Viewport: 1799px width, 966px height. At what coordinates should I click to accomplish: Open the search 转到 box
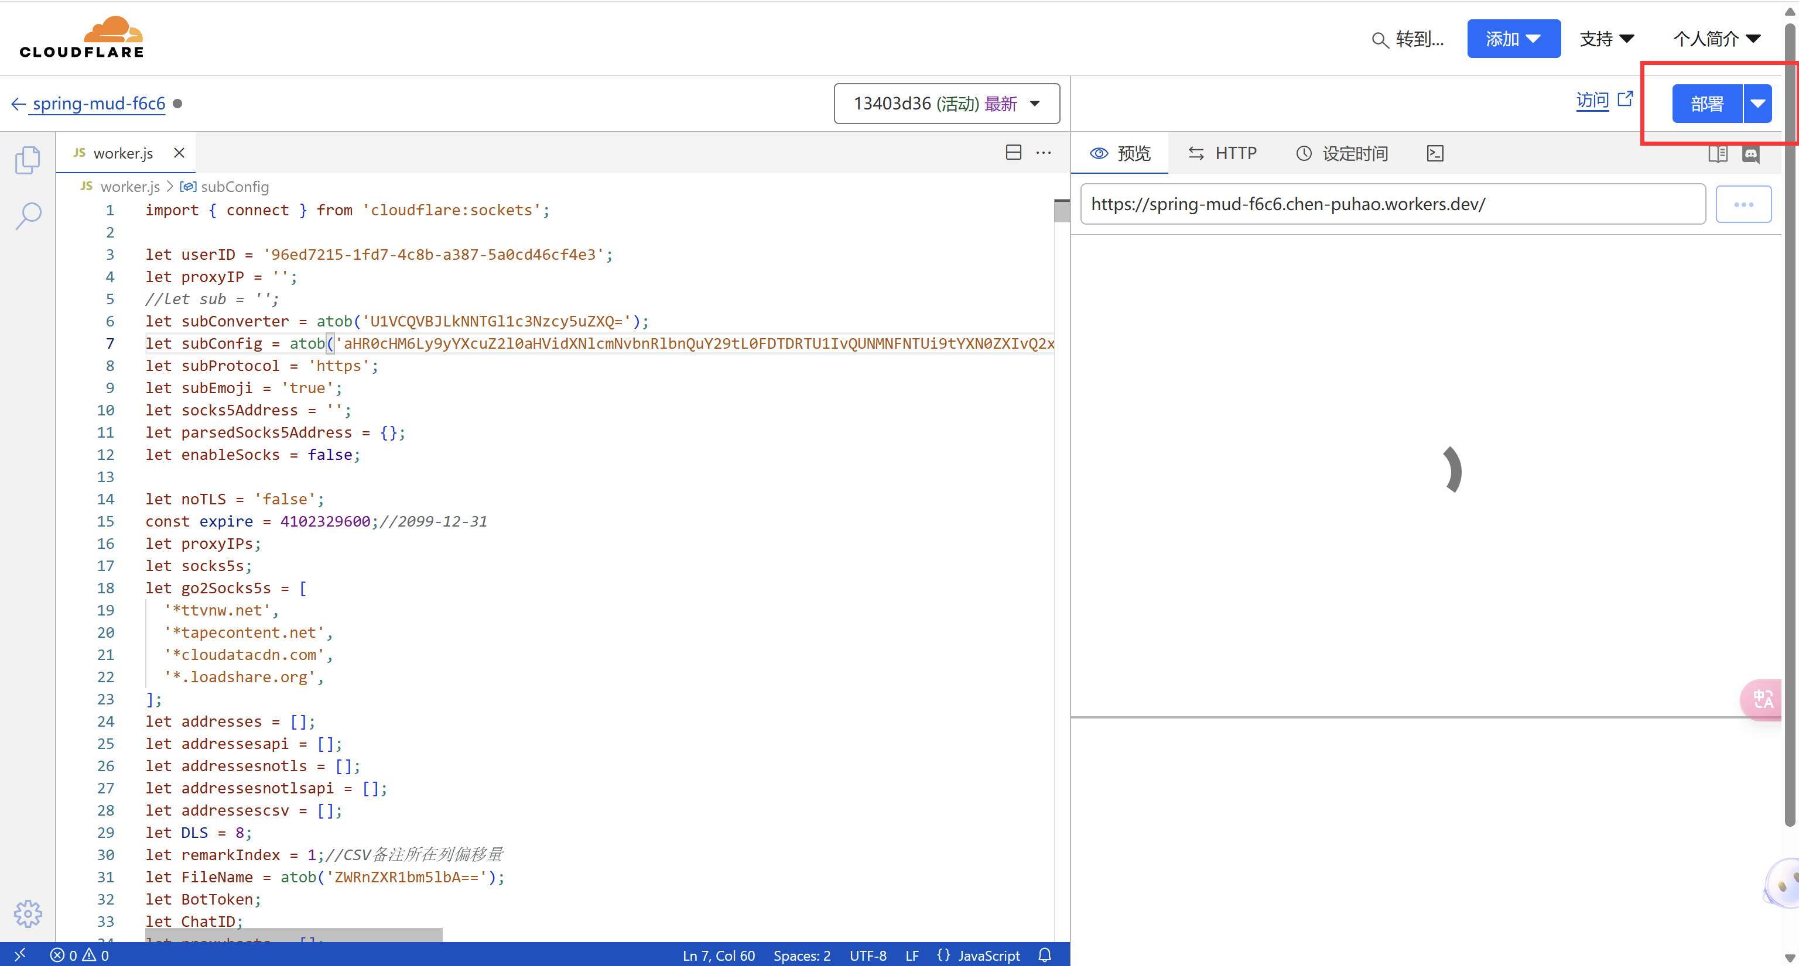pos(1408,39)
